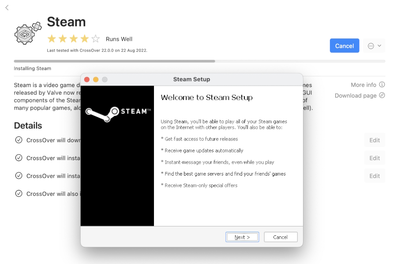This screenshot has height=264, width=397.
Task: Edit the first install detail
Action: 375,140
